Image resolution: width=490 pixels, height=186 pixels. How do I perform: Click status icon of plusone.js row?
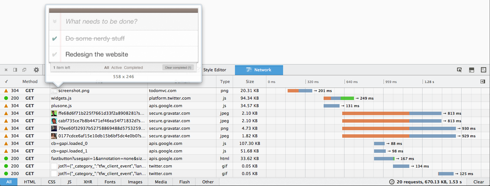6,106
